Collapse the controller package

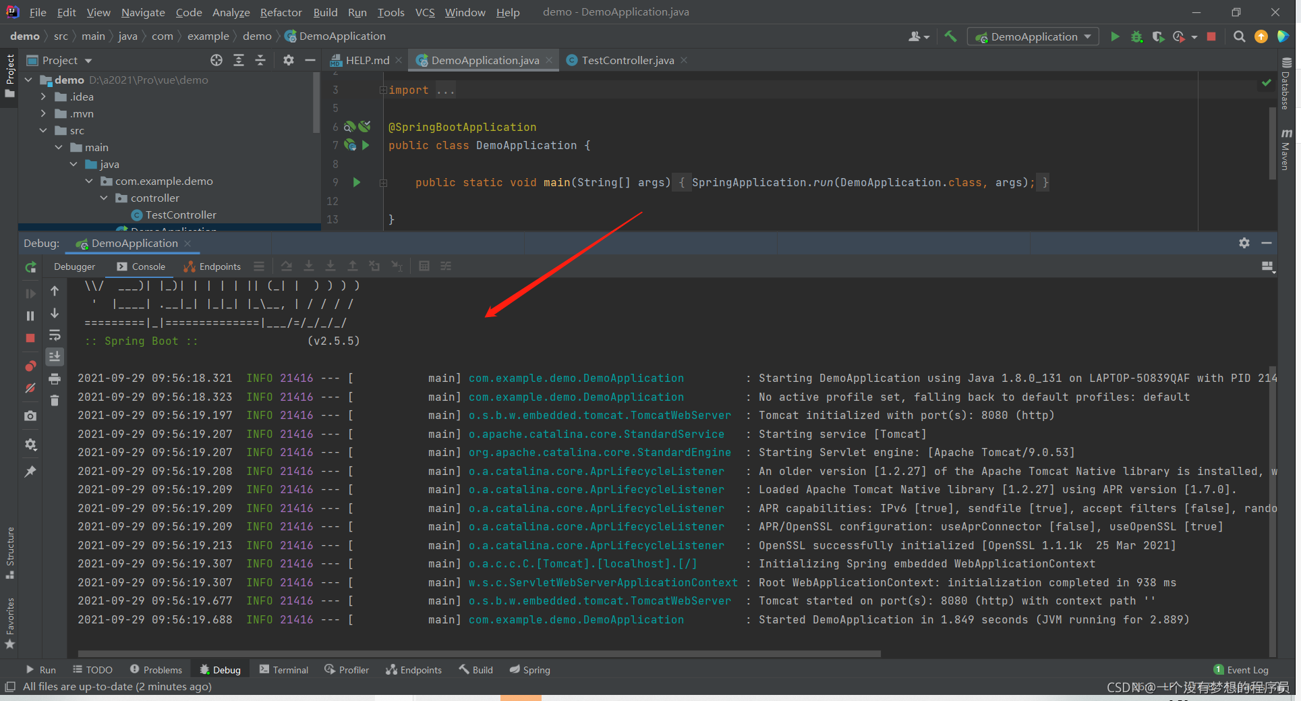104,198
